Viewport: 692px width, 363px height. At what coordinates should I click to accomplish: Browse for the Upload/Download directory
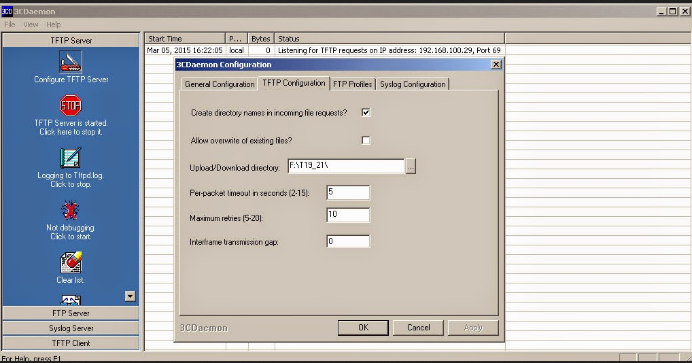[411, 167]
